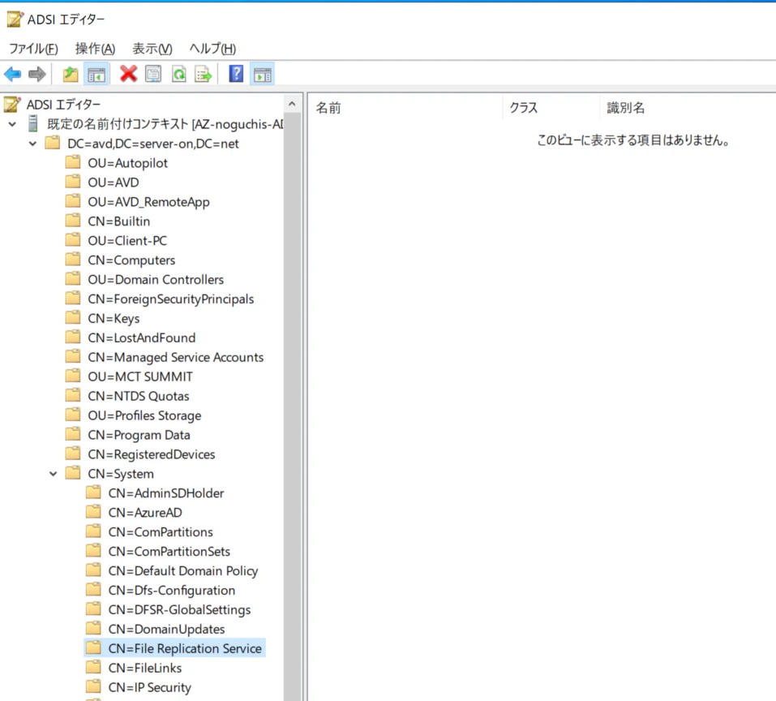Image resolution: width=776 pixels, height=701 pixels.
Task: Open the 操作(A) menu
Action: (95, 49)
